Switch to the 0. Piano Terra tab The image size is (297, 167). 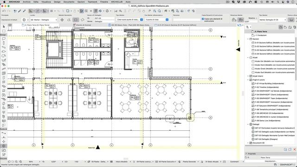[x=36, y=25]
